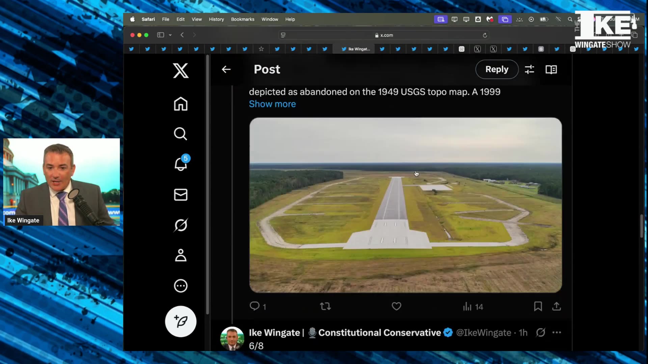Open Profile person icon in sidebar
The height and width of the screenshot is (364, 648).
click(181, 255)
